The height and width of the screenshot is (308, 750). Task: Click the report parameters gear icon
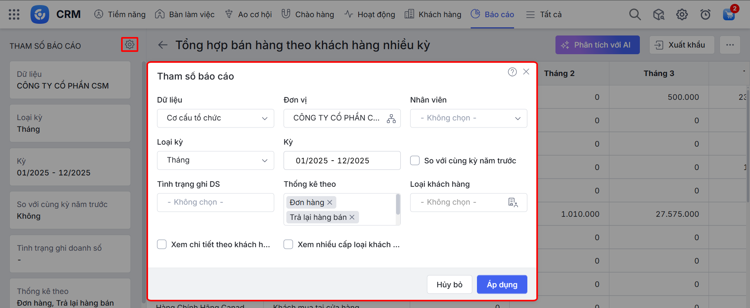(x=130, y=45)
